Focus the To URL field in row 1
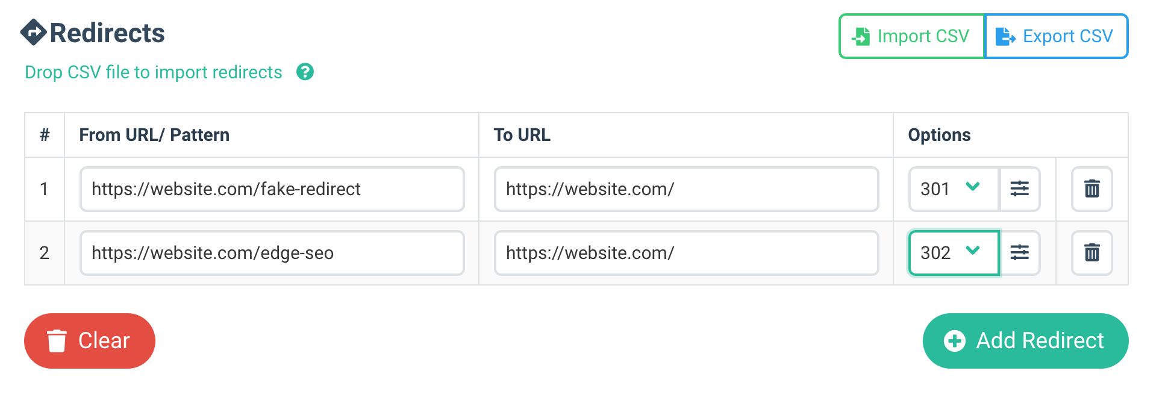 point(686,189)
